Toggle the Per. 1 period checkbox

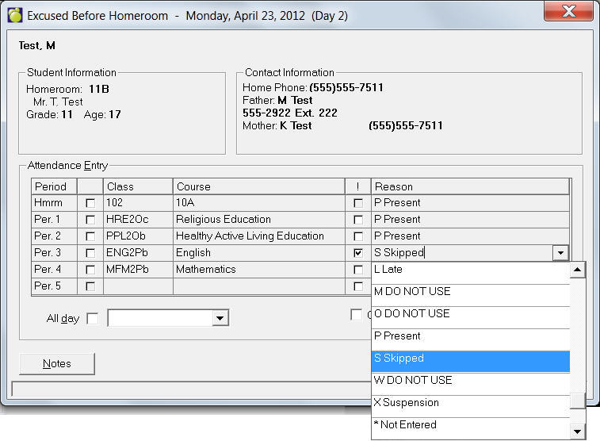90,220
